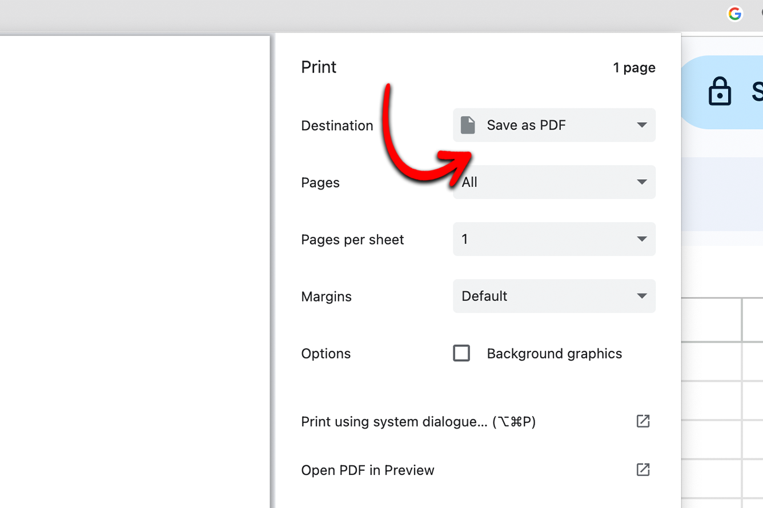
Task: Open PDF in Preview
Action: tap(367, 470)
